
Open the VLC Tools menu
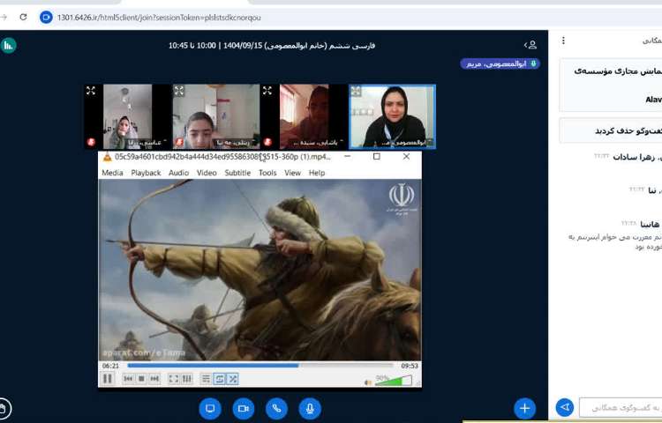(x=267, y=173)
